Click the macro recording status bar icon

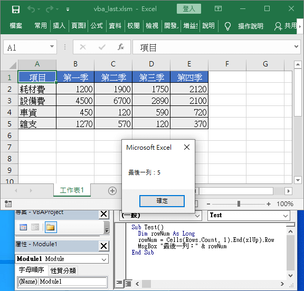[8, 203]
